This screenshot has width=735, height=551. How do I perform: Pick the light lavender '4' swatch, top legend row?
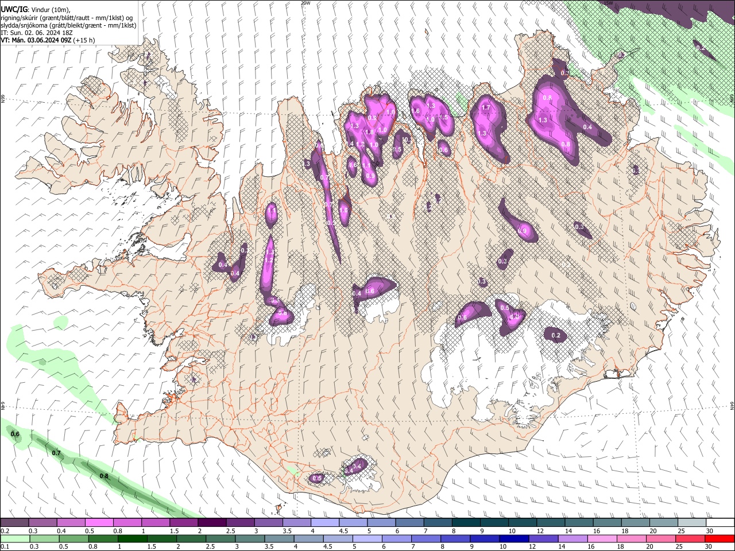(x=325, y=522)
